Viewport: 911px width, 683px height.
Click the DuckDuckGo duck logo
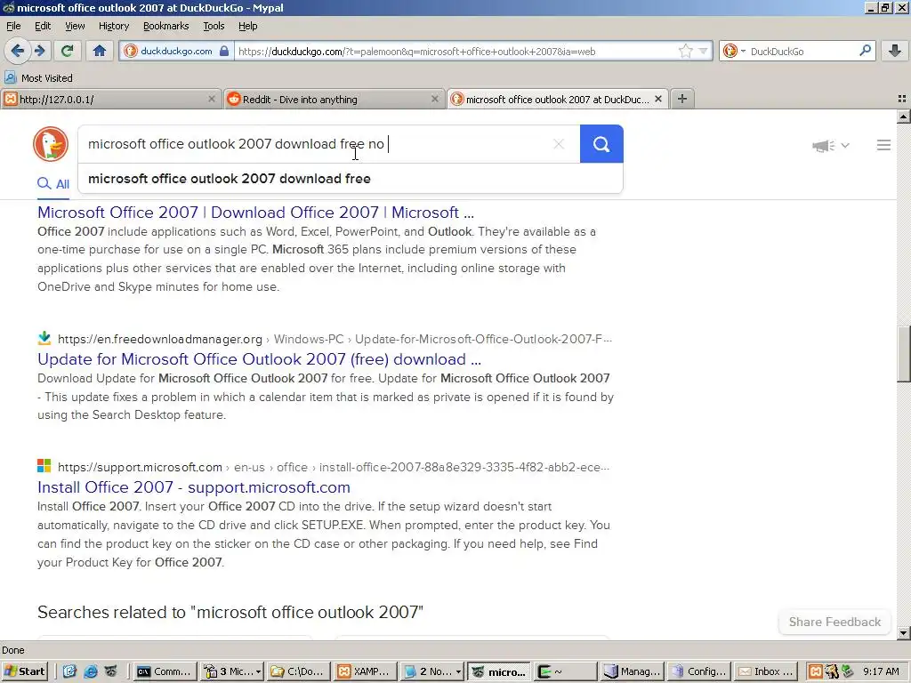(x=51, y=144)
